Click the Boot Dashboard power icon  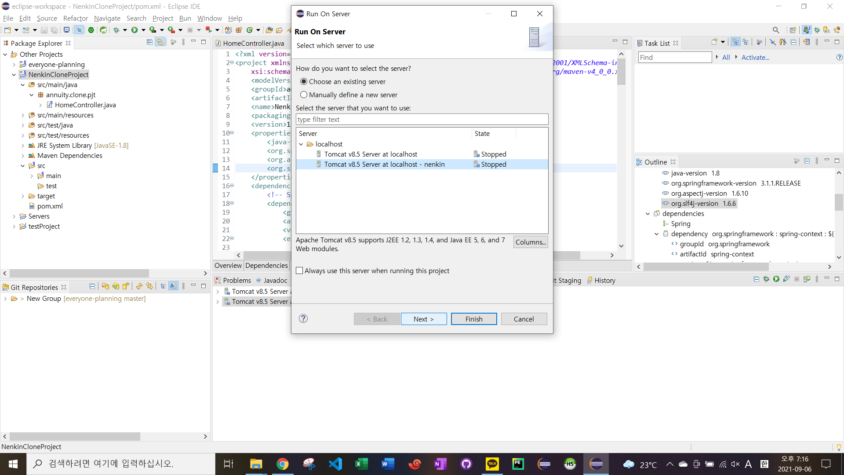tap(91, 30)
